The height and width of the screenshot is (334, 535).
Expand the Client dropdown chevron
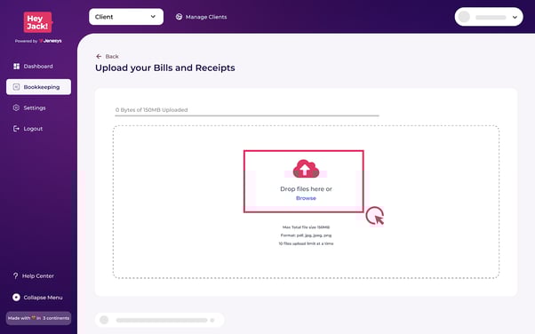[x=153, y=17]
